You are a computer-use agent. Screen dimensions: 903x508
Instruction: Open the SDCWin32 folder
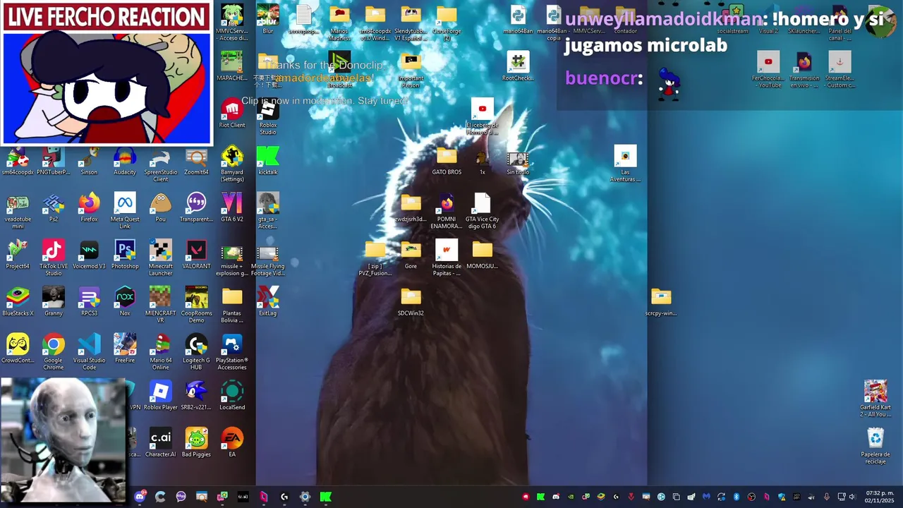click(411, 302)
